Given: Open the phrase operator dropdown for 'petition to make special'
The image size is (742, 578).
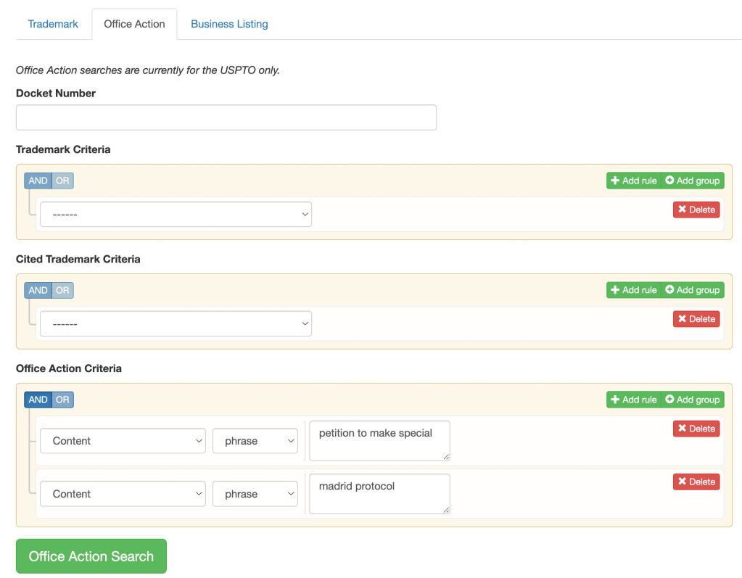Looking at the screenshot, I should pos(255,441).
